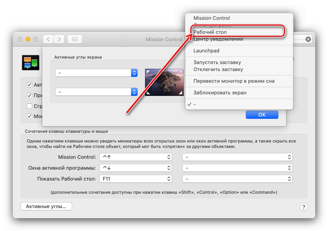Screen dimensions: 328x231
Task: Clear the search field with the x icon
Action: [x=307, y=39]
